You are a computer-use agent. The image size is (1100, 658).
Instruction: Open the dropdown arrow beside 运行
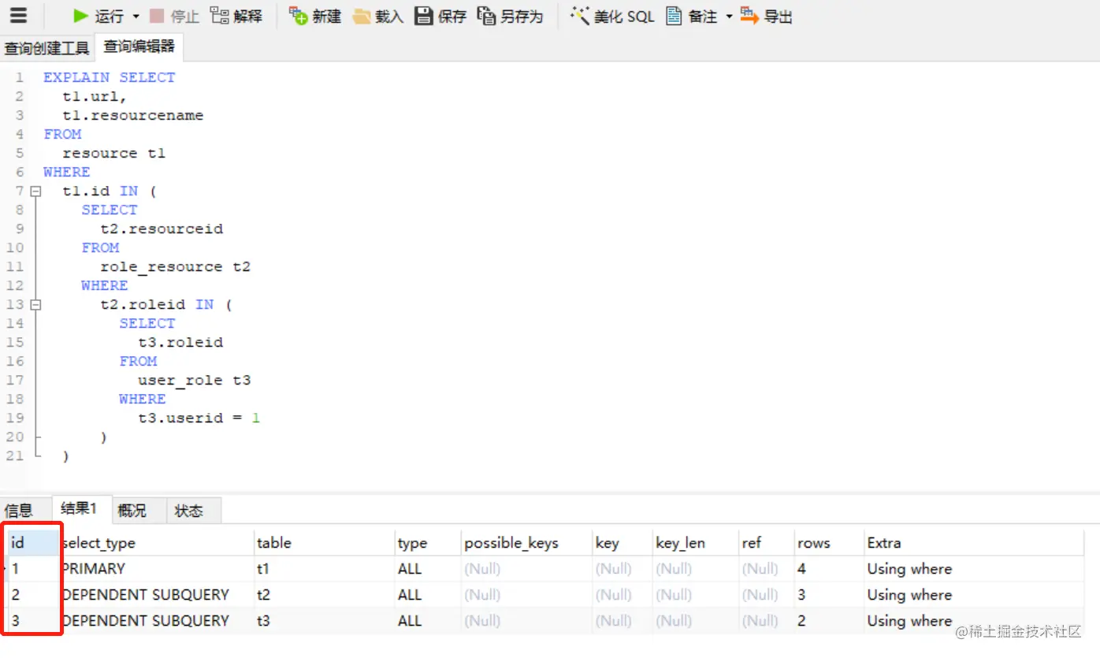tap(136, 17)
